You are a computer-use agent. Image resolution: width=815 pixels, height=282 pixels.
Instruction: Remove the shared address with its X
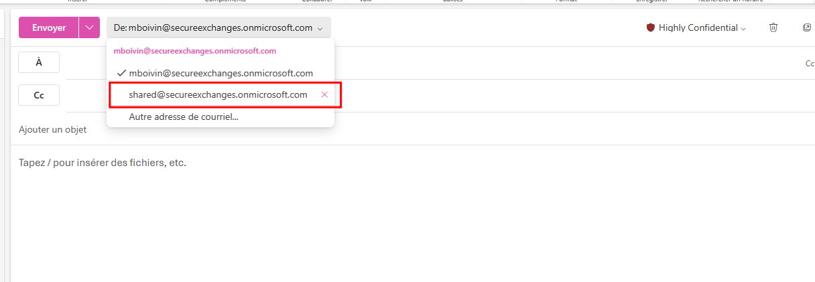(x=324, y=94)
